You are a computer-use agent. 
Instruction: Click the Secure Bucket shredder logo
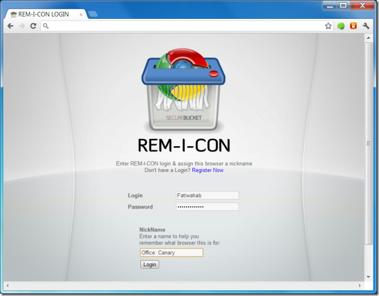coord(183,90)
